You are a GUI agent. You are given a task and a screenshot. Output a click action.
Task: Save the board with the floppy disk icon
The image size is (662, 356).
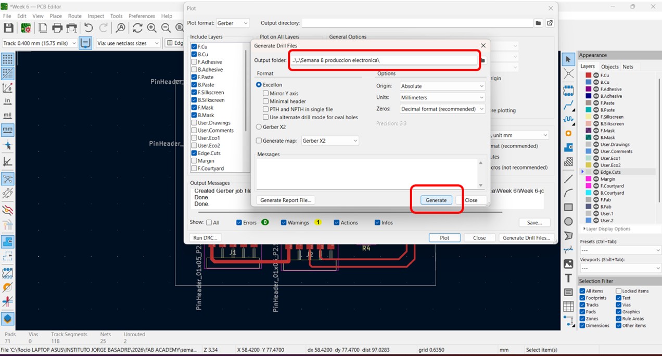click(8, 28)
